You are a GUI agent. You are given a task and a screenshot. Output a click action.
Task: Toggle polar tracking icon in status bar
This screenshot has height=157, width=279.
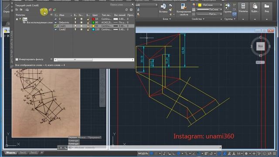(x=179, y=153)
